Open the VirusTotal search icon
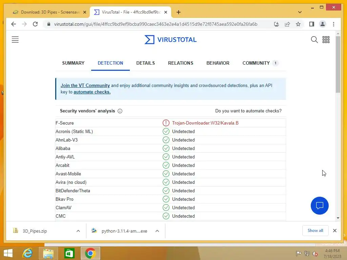Image resolution: width=347 pixels, height=260 pixels. [314, 40]
